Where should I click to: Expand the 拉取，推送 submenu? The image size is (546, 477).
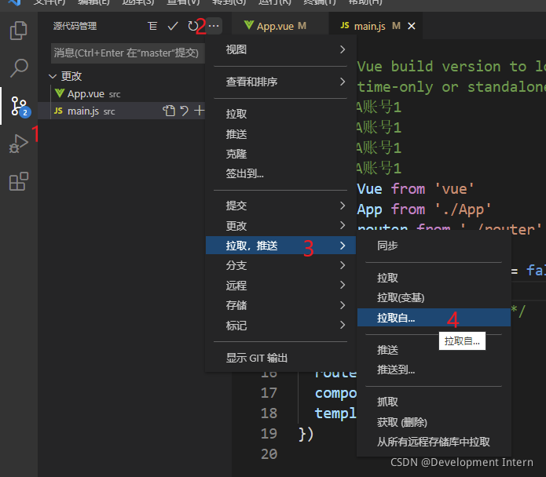(280, 246)
